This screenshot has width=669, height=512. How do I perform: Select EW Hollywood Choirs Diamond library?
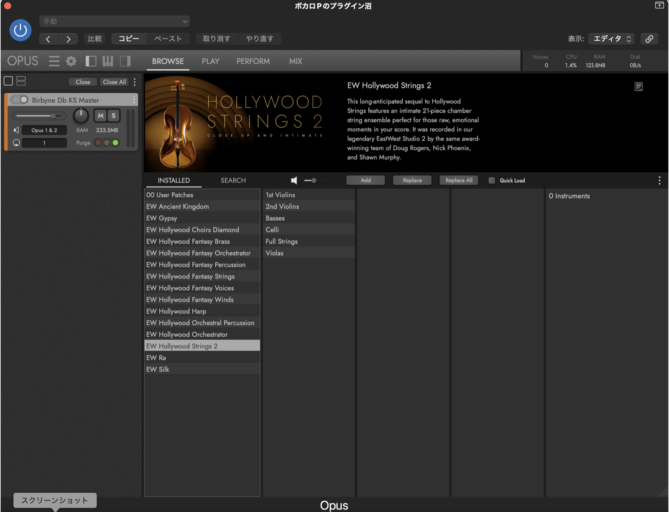pos(202,230)
